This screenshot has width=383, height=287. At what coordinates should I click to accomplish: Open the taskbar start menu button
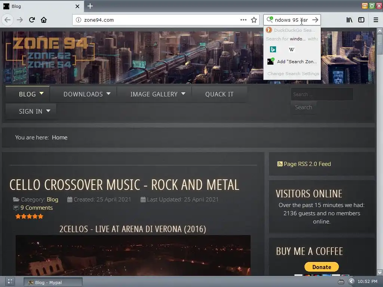[10, 282]
